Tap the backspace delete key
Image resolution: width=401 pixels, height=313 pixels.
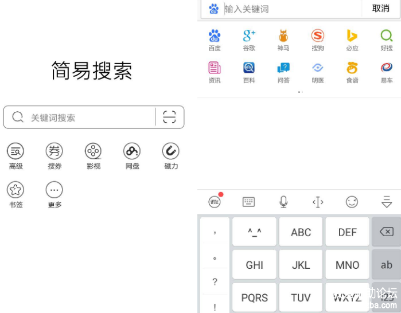pyautogui.click(x=387, y=232)
